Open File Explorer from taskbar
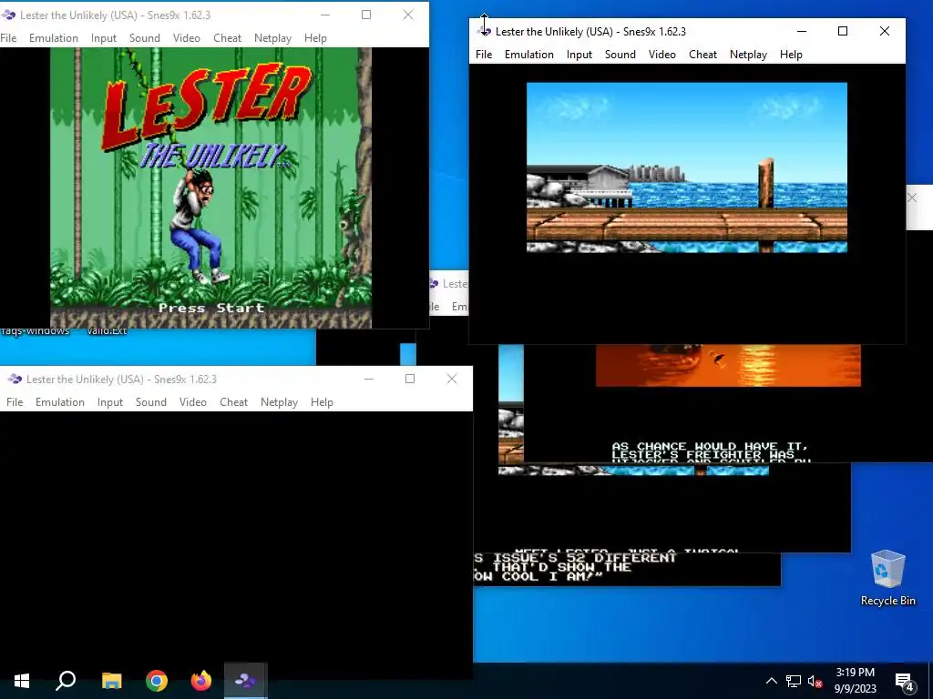 [x=111, y=681]
